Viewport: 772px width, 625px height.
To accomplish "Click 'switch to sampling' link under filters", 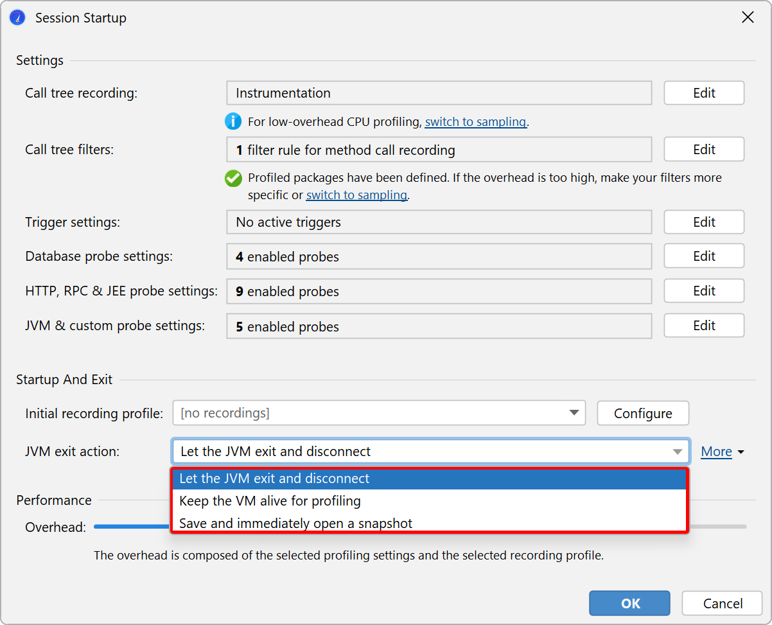I will pos(356,195).
